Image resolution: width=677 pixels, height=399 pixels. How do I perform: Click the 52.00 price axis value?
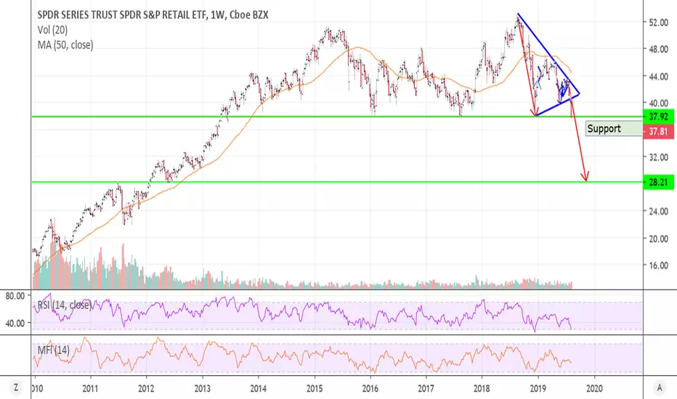coord(658,22)
